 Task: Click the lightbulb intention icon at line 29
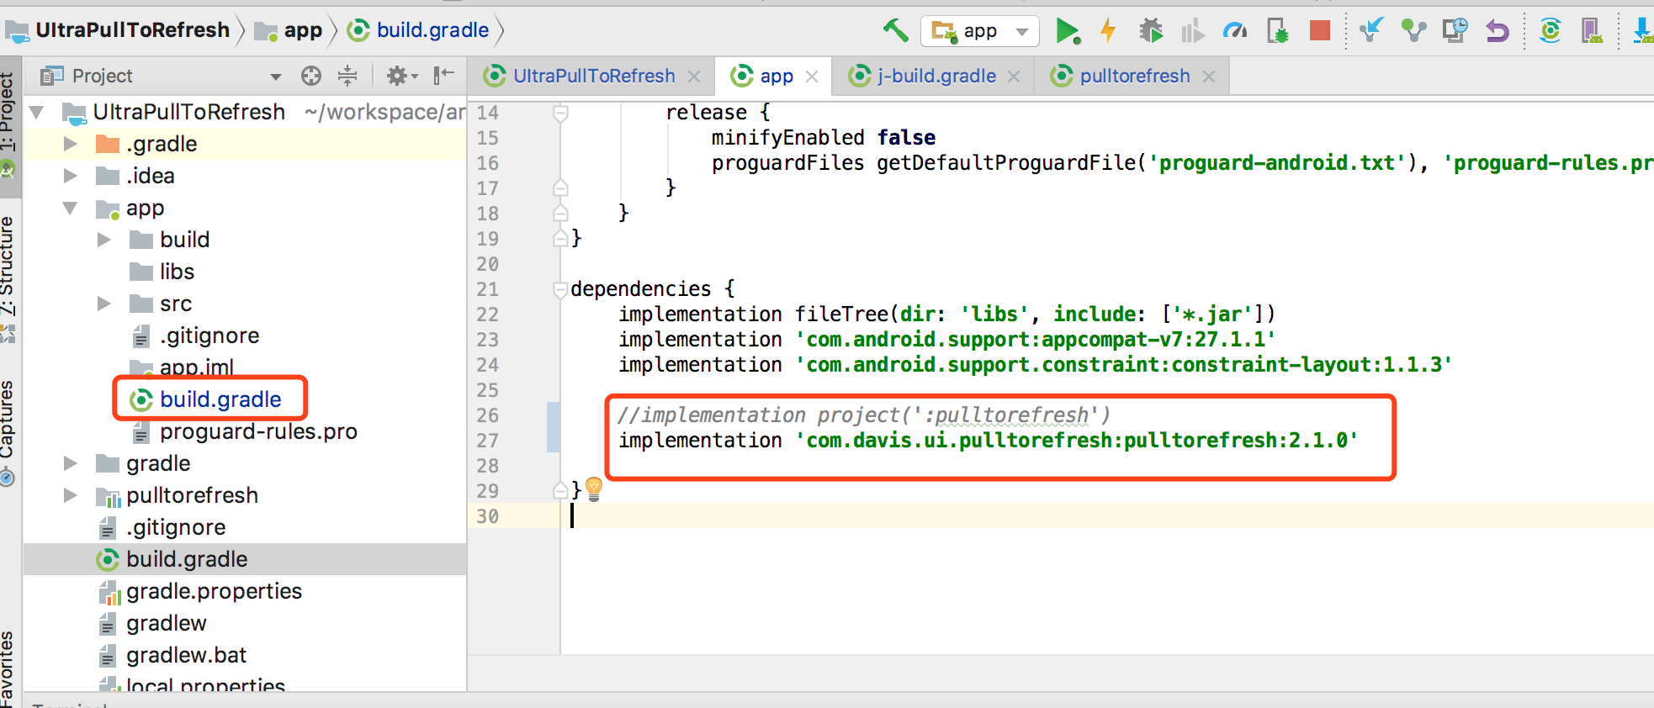(594, 489)
